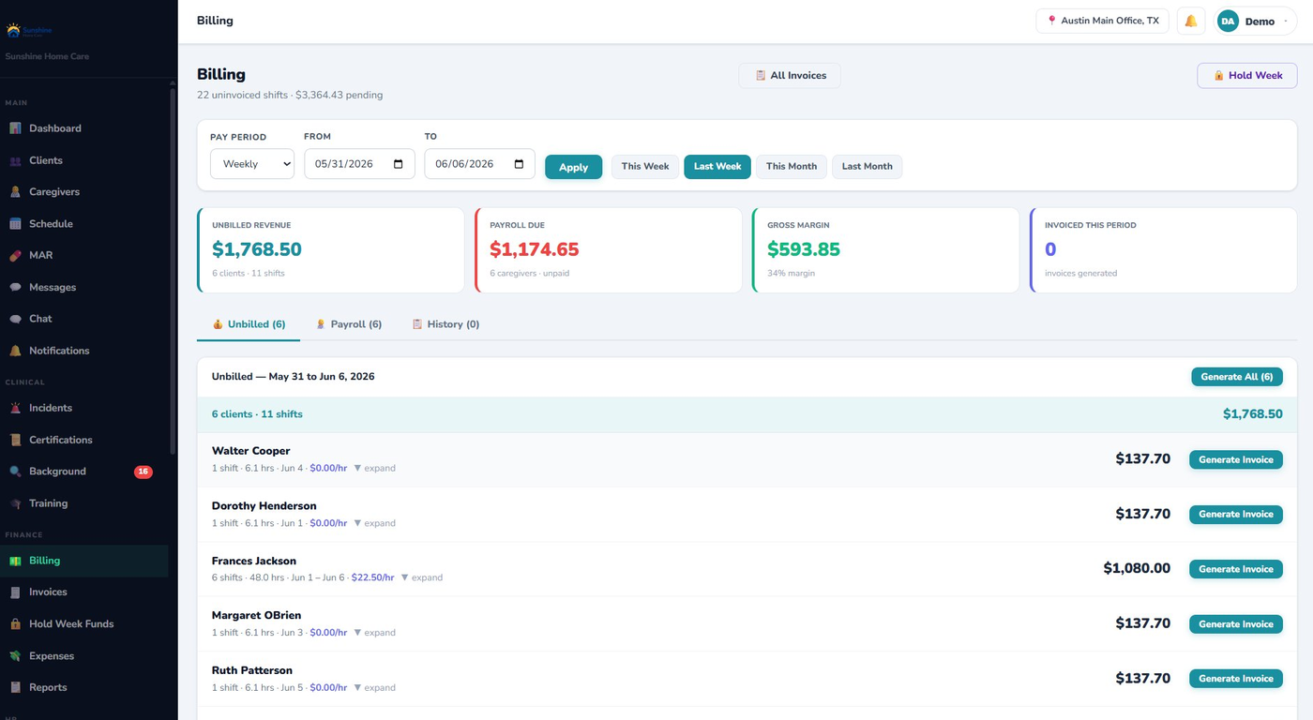This screenshot has height=720, width=1313.
Task: Generate invoice for Walter Cooper
Action: pyautogui.click(x=1236, y=459)
